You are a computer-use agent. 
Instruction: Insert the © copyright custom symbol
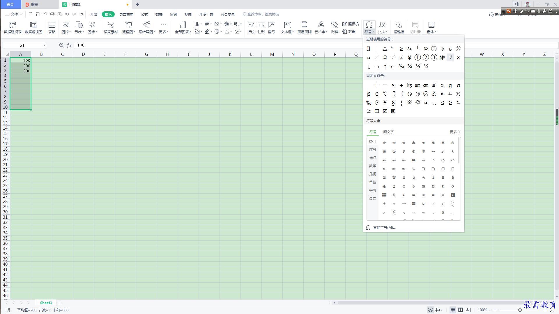pos(409,94)
